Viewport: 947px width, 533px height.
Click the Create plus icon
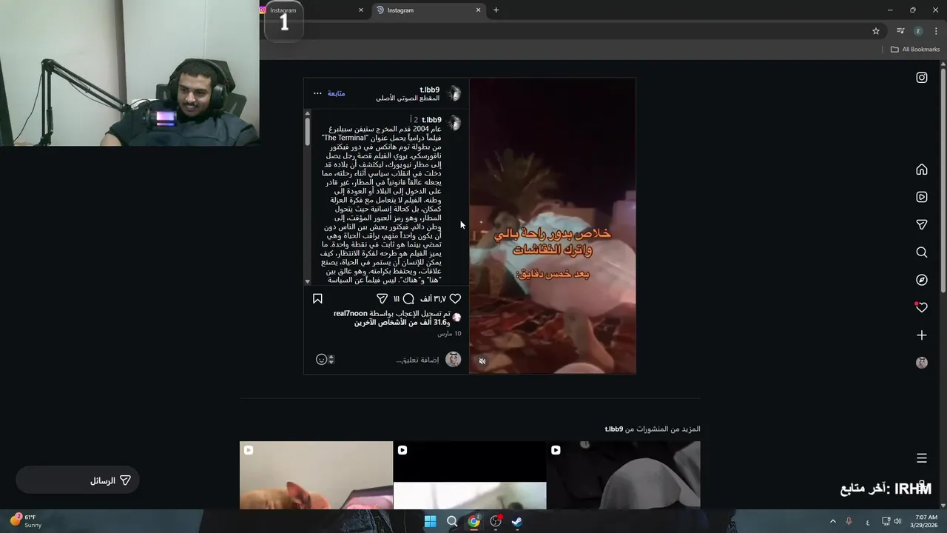click(x=922, y=335)
